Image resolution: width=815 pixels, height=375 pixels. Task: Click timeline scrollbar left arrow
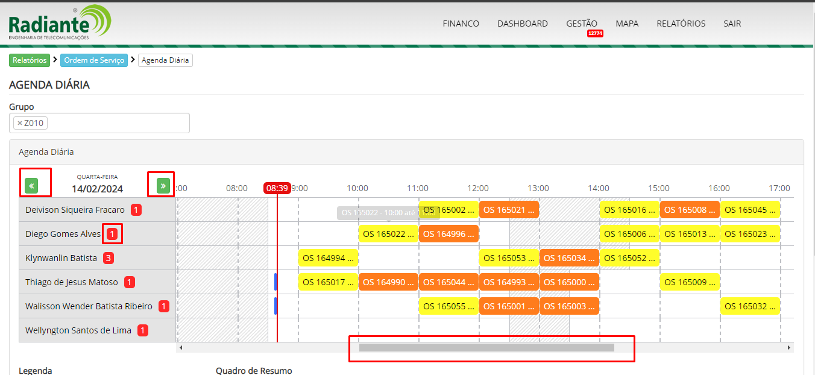point(181,348)
